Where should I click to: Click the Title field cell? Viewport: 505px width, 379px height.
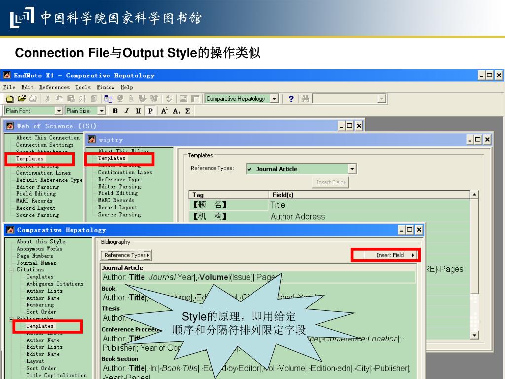[369, 205]
